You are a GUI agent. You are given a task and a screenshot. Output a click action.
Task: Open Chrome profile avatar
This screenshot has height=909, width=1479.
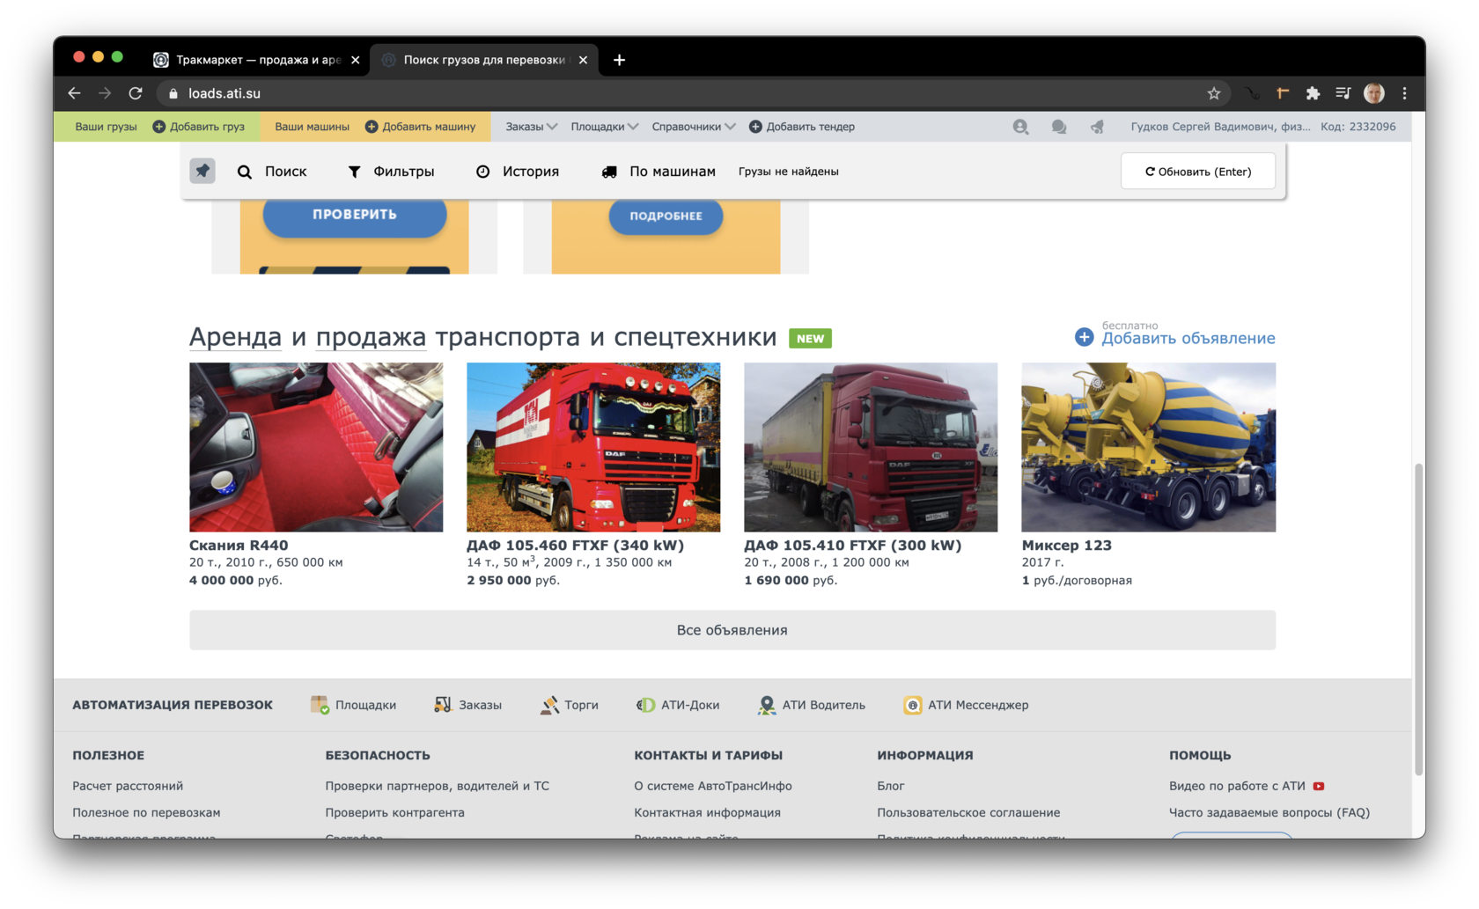pos(1373,93)
